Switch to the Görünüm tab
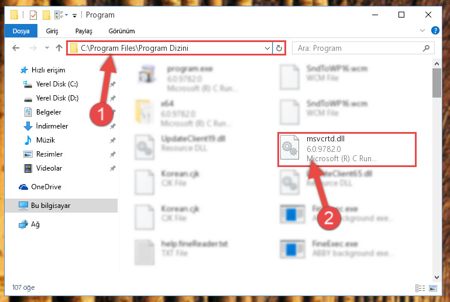Image resolution: width=450 pixels, height=302 pixels. [x=121, y=31]
